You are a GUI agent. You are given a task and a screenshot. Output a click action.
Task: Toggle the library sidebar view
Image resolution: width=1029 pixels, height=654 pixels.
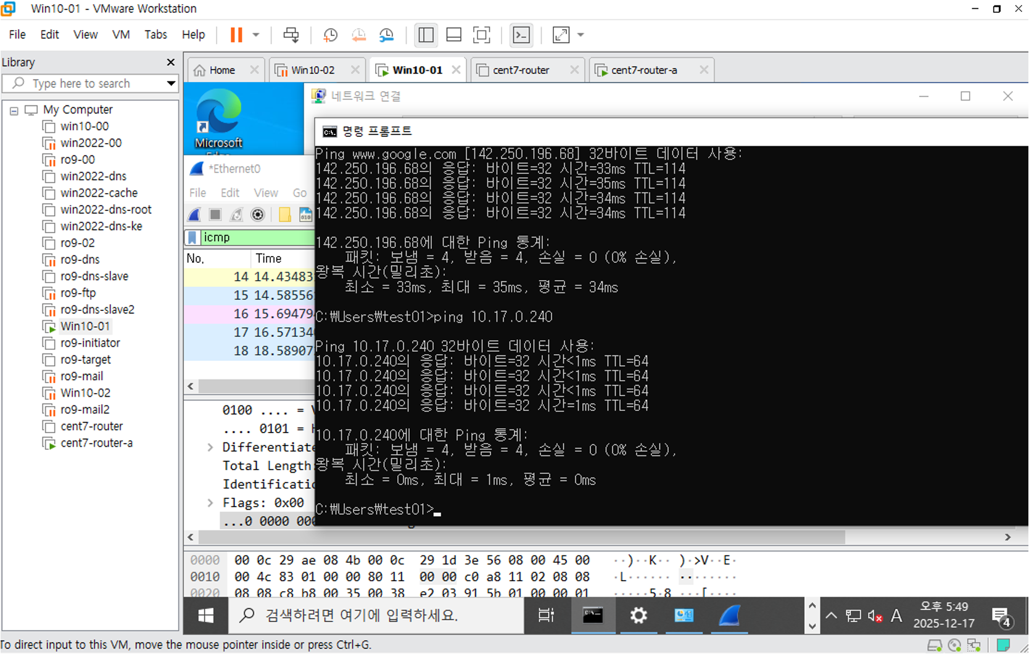click(426, 35)
